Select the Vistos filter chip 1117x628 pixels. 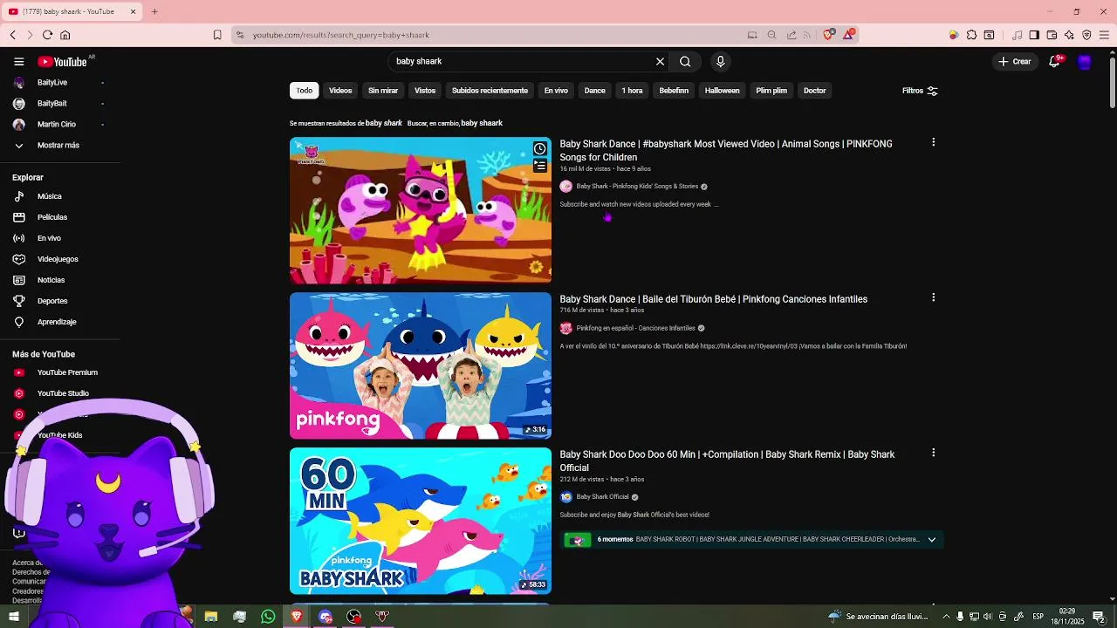425,91
